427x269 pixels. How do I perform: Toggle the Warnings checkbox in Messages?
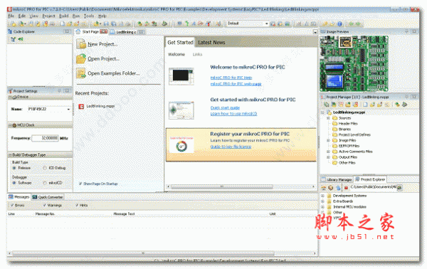pyautogui.click(x=44, y=205)
